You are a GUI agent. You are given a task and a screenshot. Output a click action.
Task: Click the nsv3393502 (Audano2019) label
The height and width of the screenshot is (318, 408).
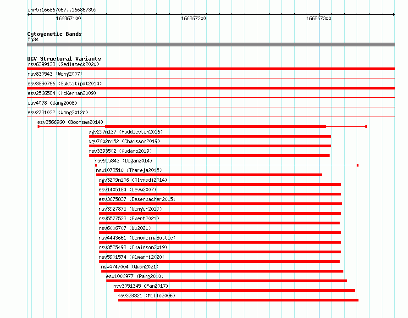pyautogui.click(x=120, y=151)
